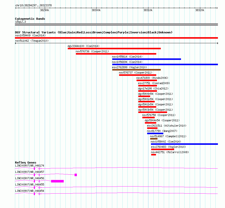Click the 18q12.3 cytogenetic band bar

[x=116, y=25]
